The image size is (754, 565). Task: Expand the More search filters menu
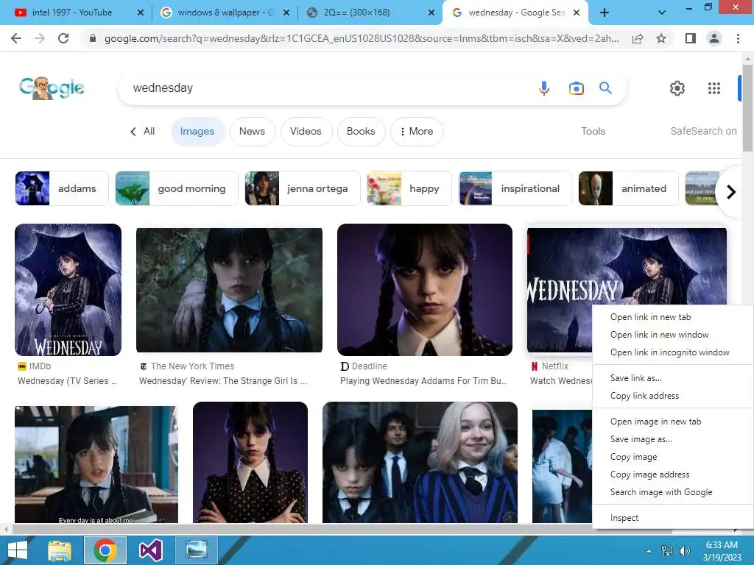pos(417,131)
